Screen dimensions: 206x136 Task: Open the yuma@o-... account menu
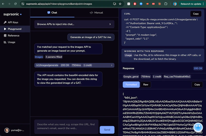[x=15, y=130]
